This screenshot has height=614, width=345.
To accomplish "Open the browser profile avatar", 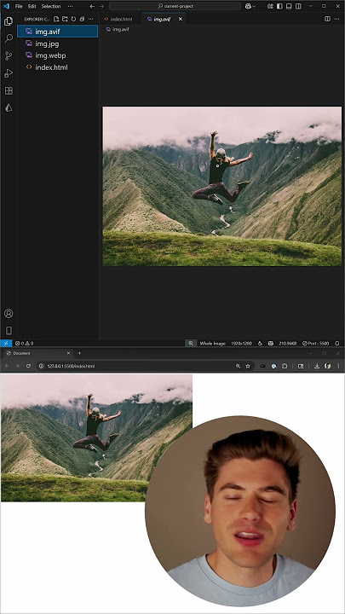I will (x=328, y=366).
